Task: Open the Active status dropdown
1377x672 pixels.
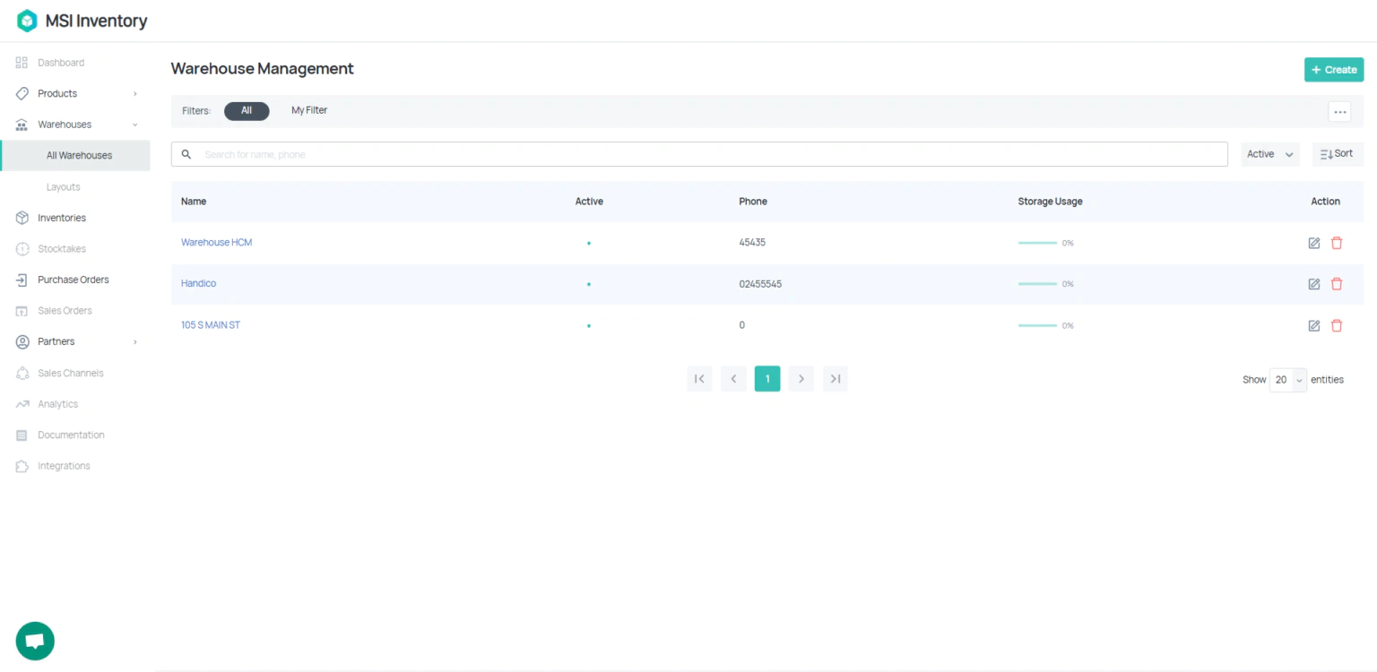Action: tap(1270, 154)
